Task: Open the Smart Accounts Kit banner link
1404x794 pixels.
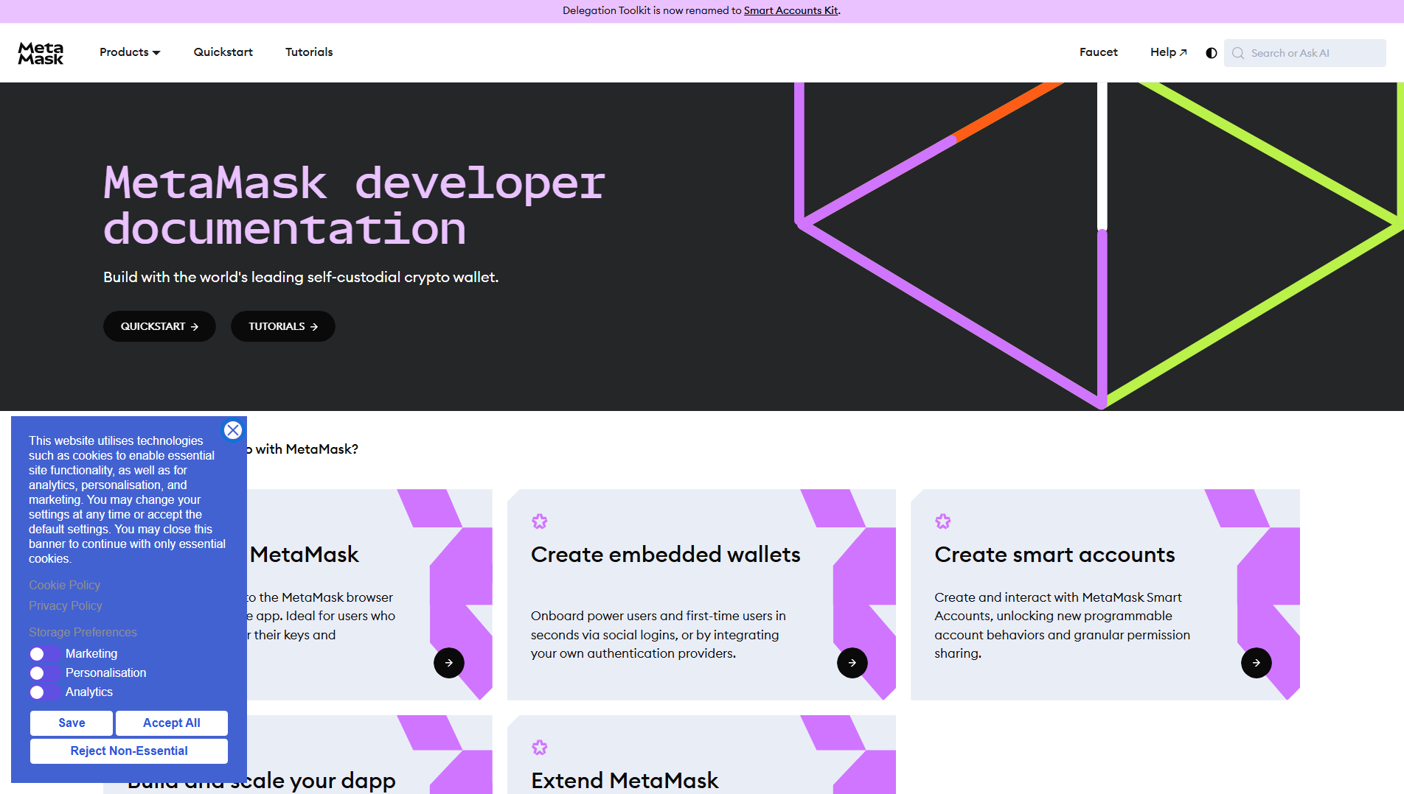Action: pyautogui.click(x=790, y=10)
